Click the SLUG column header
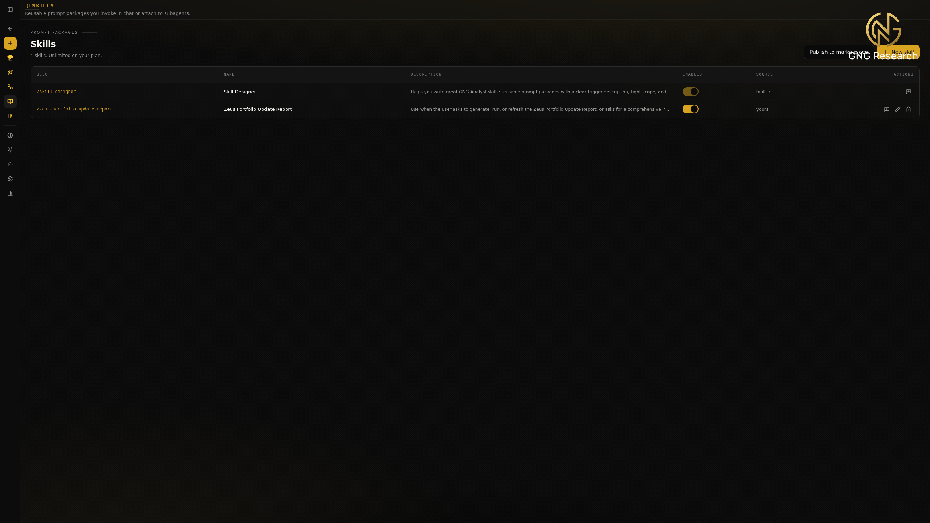930x523 pixels. point(42,74)
